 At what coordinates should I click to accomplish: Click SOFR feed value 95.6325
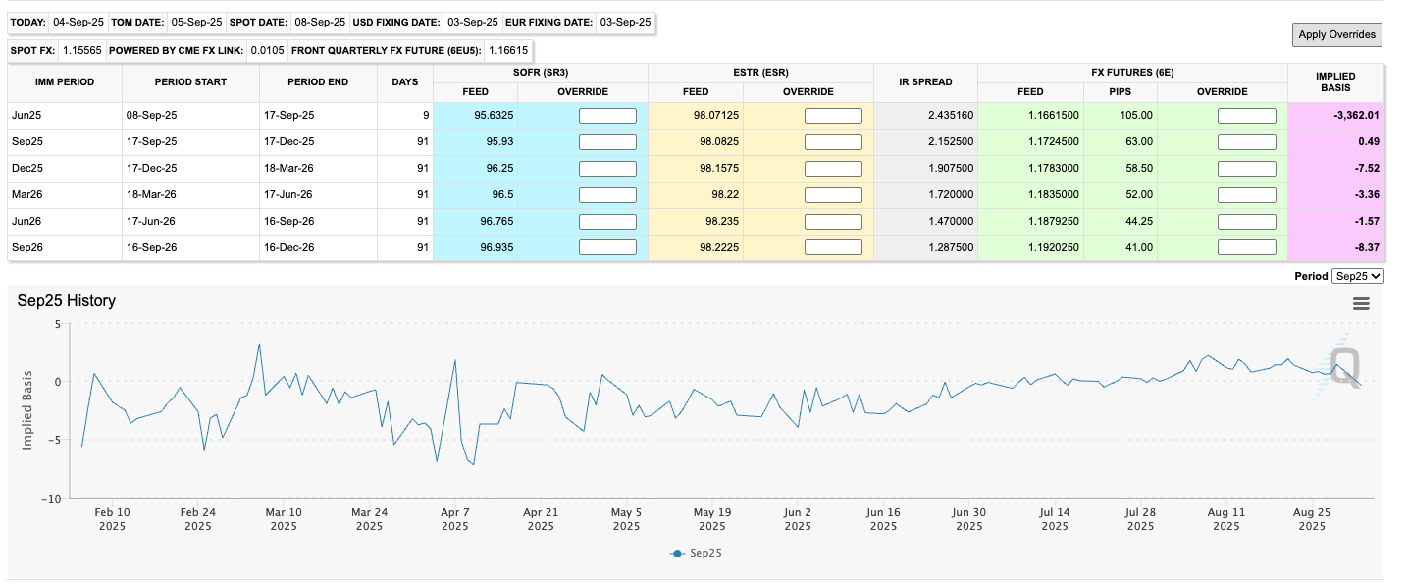pyautogui.click(x=494, y=116)
